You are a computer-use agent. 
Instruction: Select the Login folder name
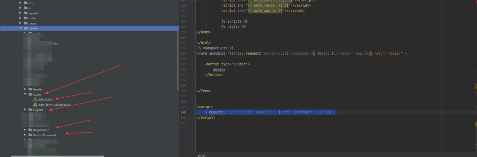37,94
